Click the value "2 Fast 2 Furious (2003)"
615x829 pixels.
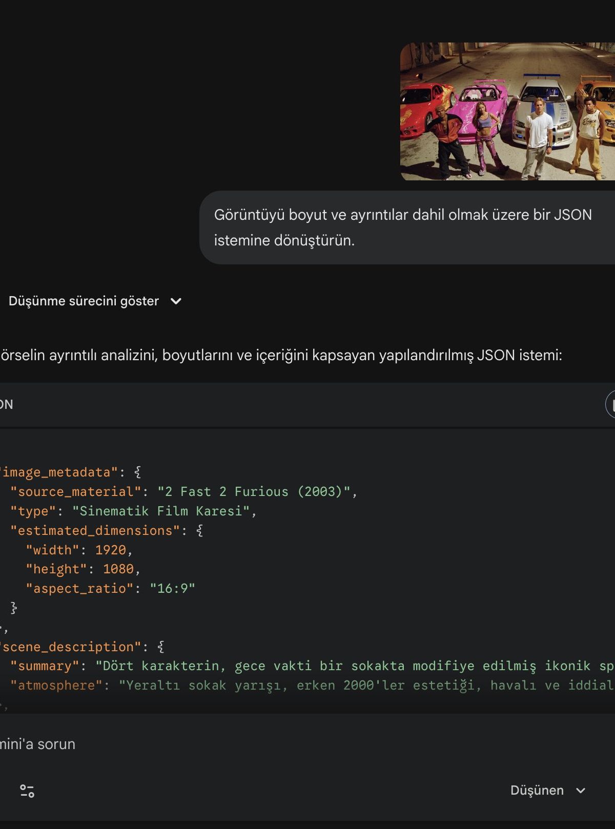click(x=254, y=491)
